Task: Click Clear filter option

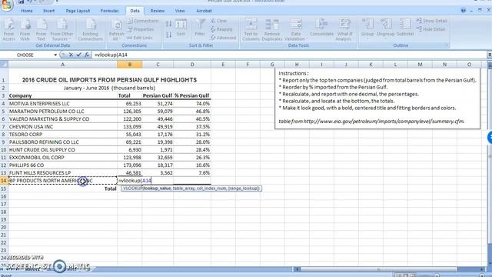Action: (x=219, y=21)
